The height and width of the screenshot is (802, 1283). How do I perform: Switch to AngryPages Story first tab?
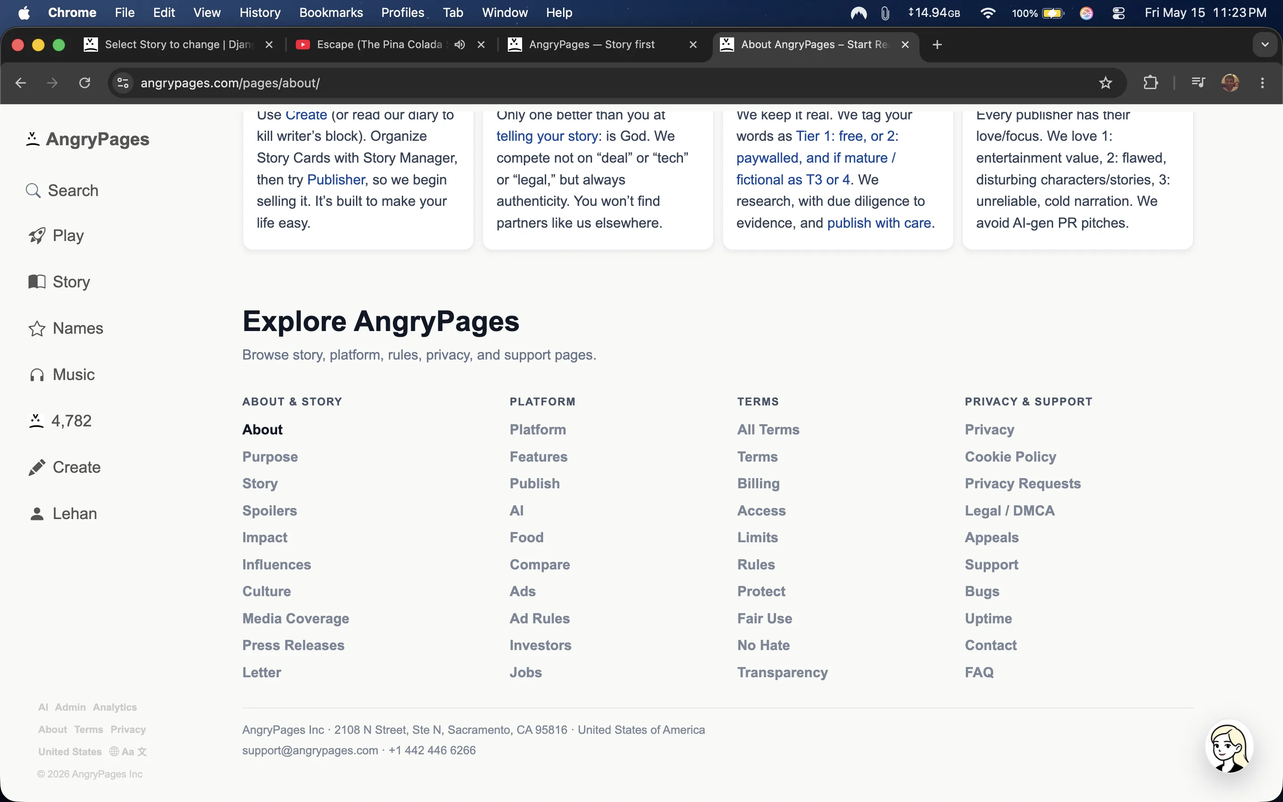pos(603,45)
